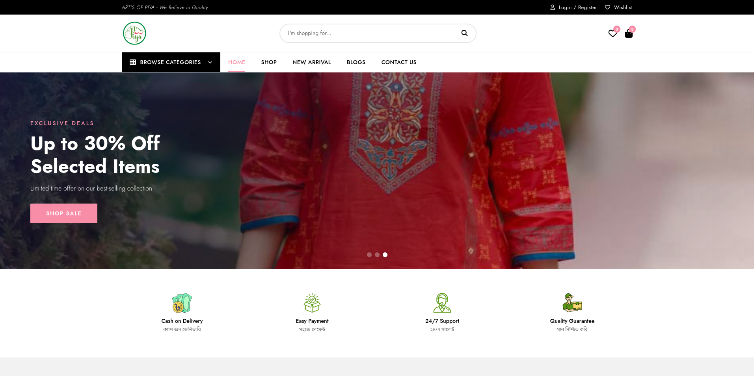This screenshot has height=376, width=754.
Task: Select the first carousel slide dot
Action: (369, 255)
